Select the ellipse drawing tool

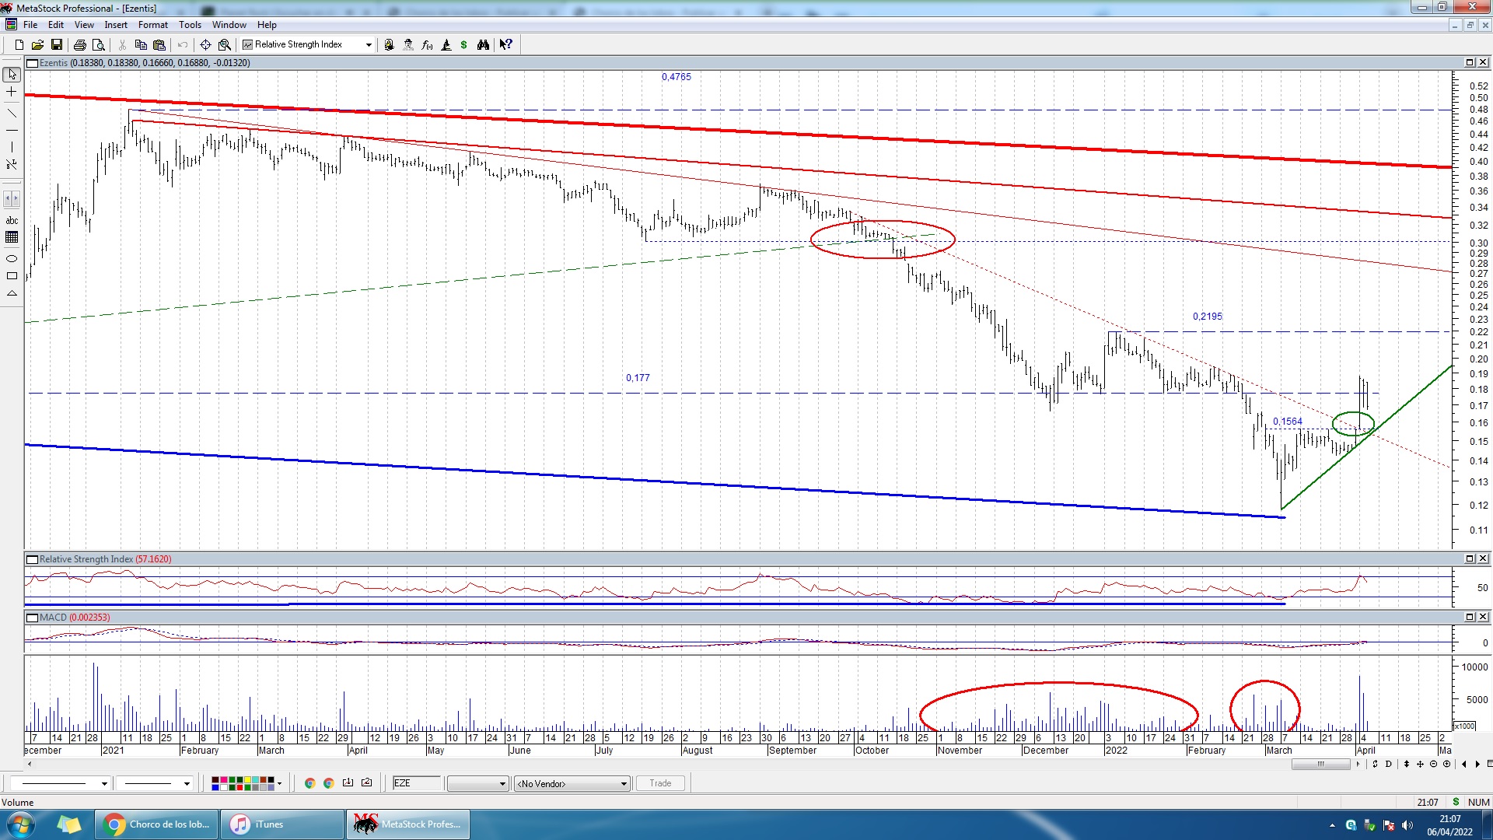[x=12, y=258]
